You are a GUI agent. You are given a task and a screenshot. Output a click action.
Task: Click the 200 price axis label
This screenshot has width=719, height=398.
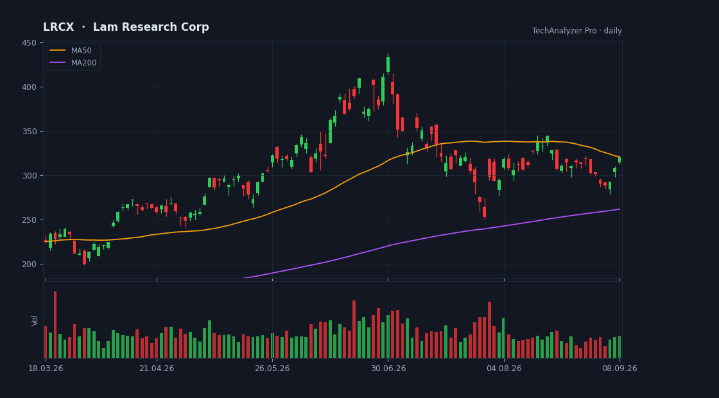pyautogui.click(x=30, y=264)
